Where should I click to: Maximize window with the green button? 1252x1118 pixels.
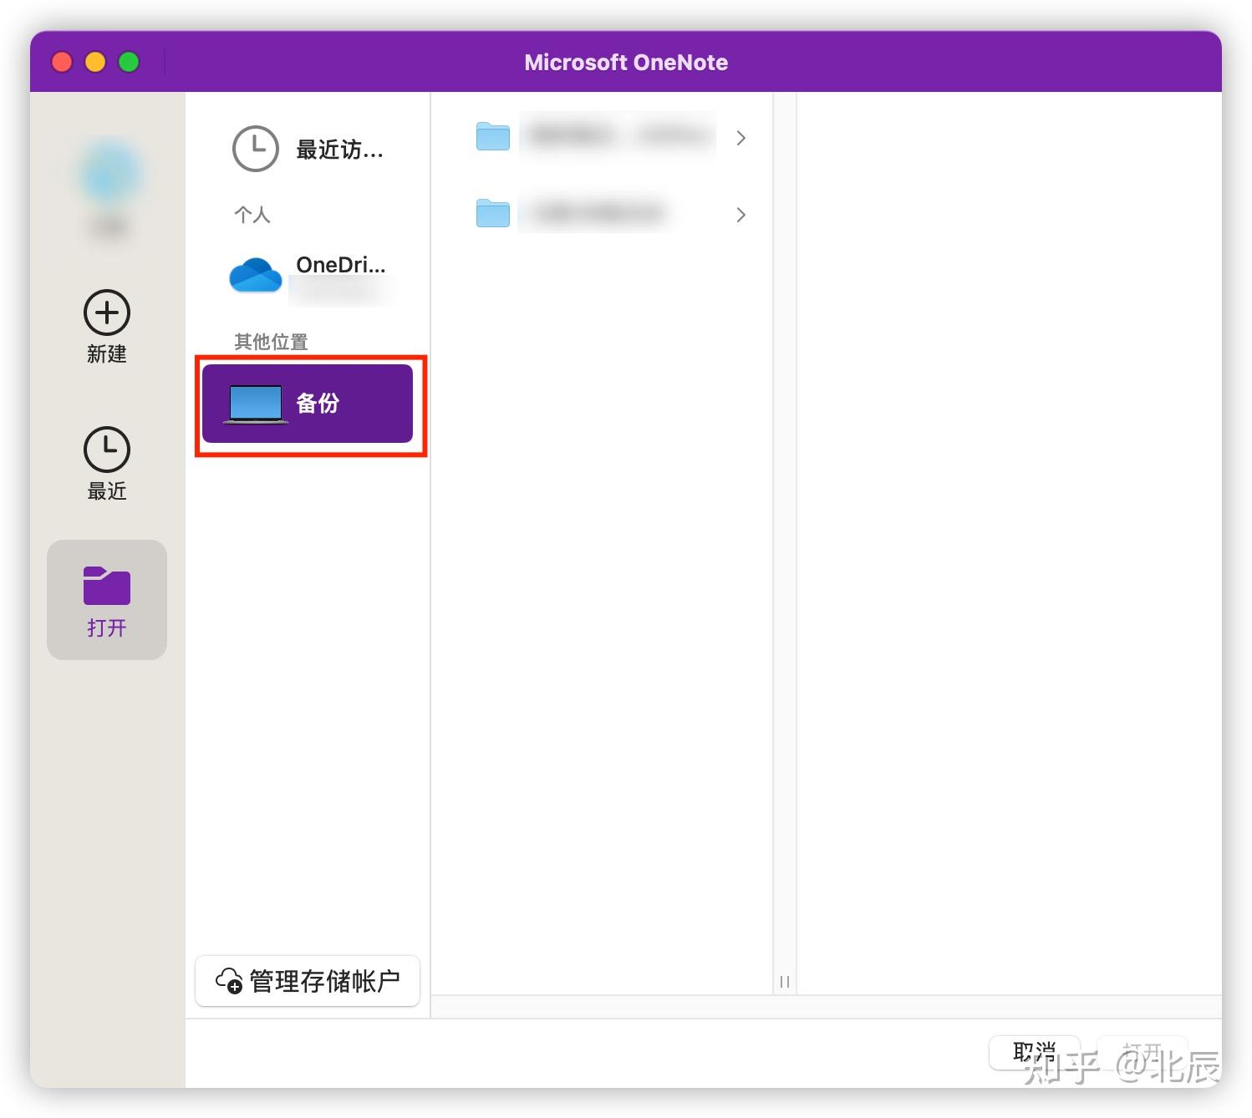click(129, 62)
